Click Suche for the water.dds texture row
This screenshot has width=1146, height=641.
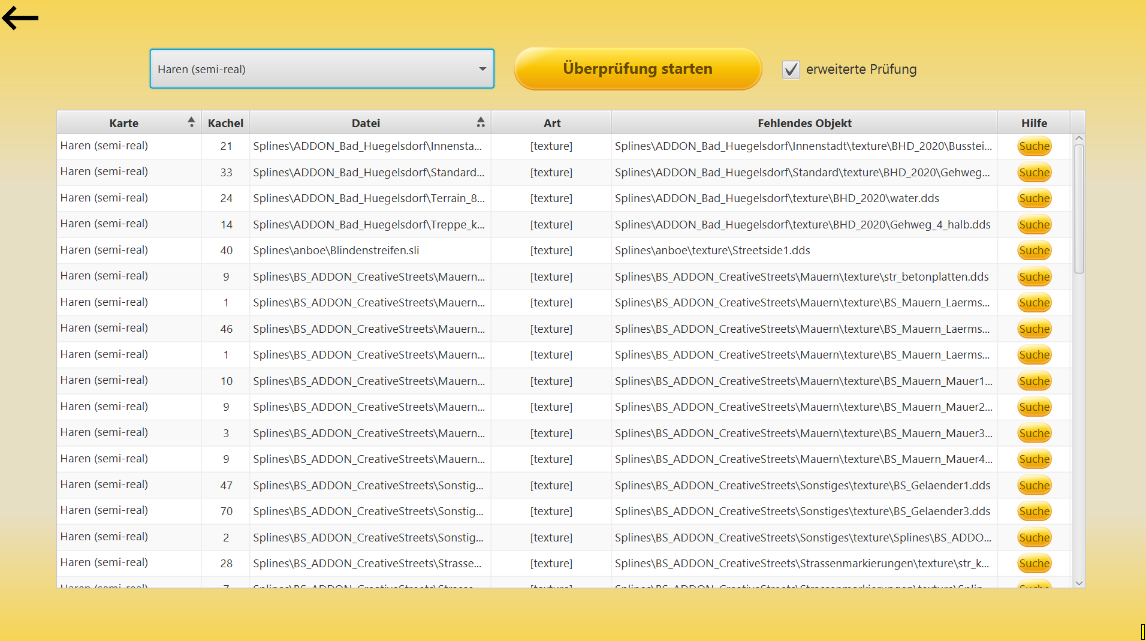point(1034,198)
